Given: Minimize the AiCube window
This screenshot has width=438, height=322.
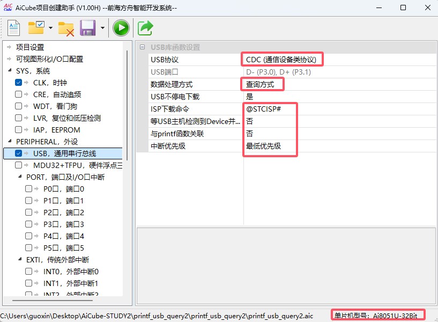Looking at the screenshot, I should click(x=379, y=8).
